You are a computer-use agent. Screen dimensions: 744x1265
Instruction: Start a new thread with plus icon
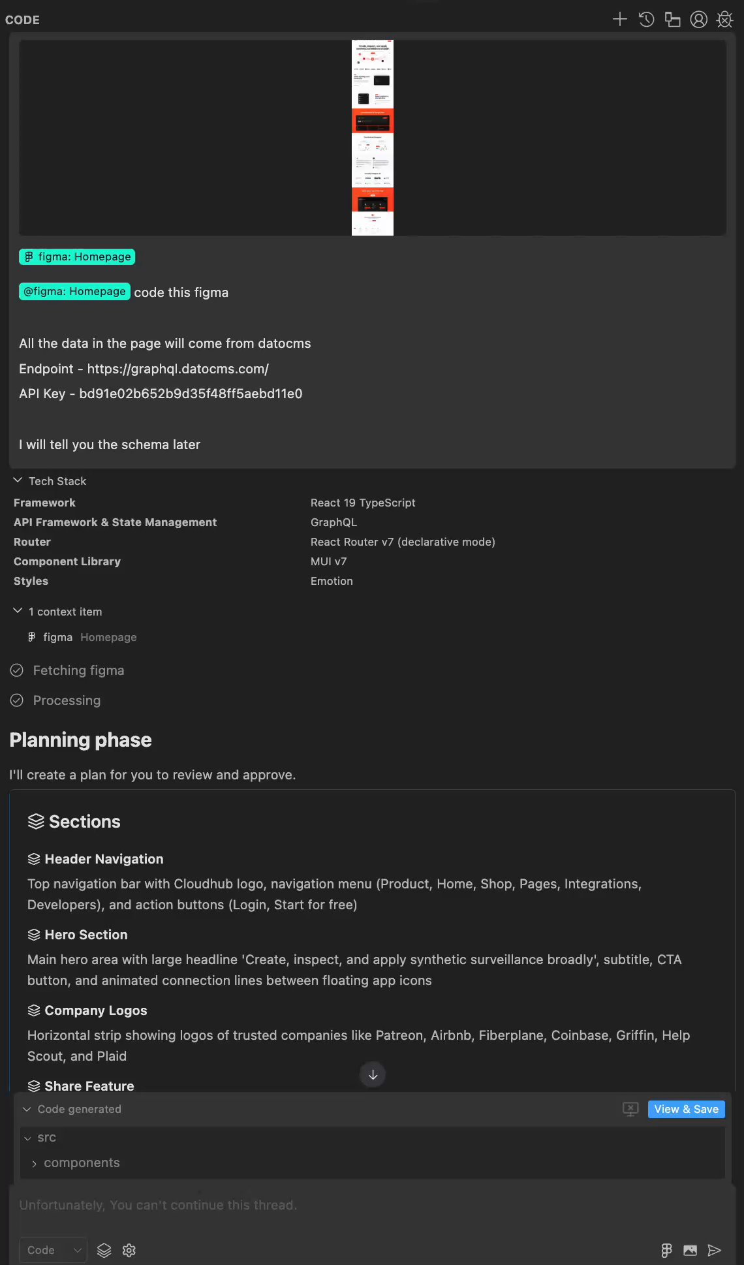[619, 20]
